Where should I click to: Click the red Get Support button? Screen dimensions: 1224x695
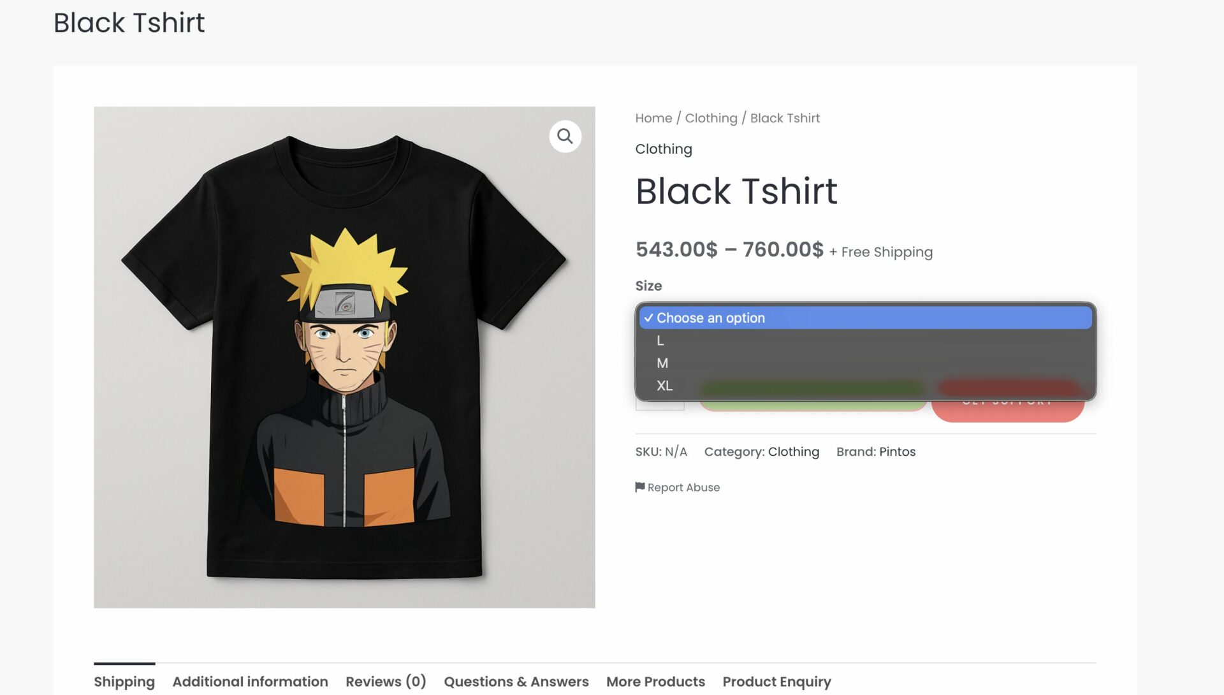[x=1008, y=409]
